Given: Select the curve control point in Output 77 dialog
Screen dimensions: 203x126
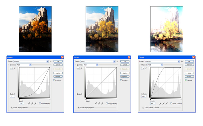Looking at the screenshot, I should [x=38, y=88].
